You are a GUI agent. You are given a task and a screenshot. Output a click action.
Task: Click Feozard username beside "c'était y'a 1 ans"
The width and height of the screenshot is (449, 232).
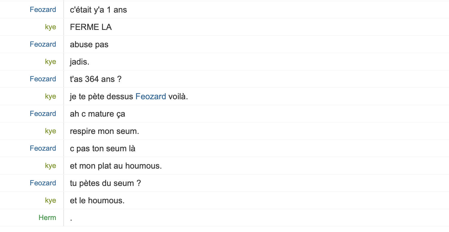click(43, 10)
